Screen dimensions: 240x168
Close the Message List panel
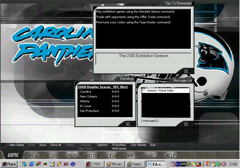186,124
